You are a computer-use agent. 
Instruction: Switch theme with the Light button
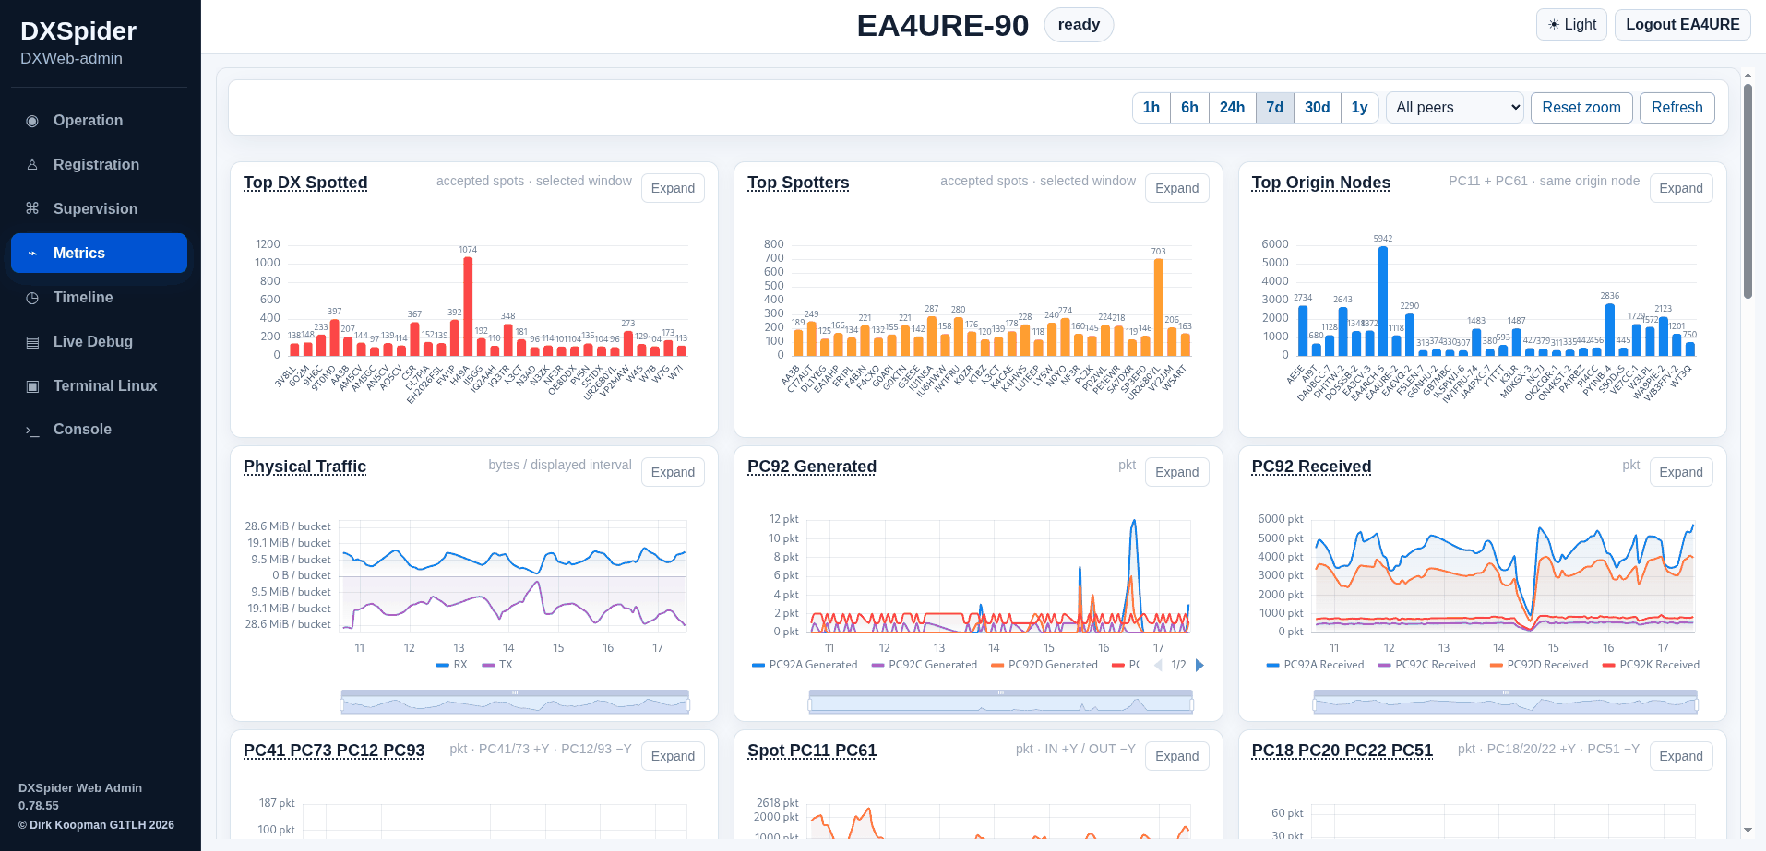point(1571,25)
